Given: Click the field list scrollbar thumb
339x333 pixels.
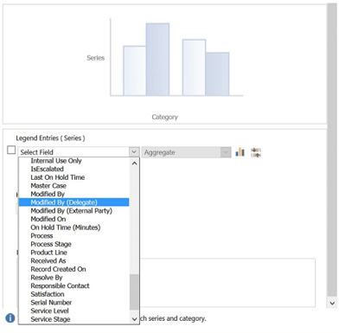Looking at the screenshot, I should (x=134, y=291).
